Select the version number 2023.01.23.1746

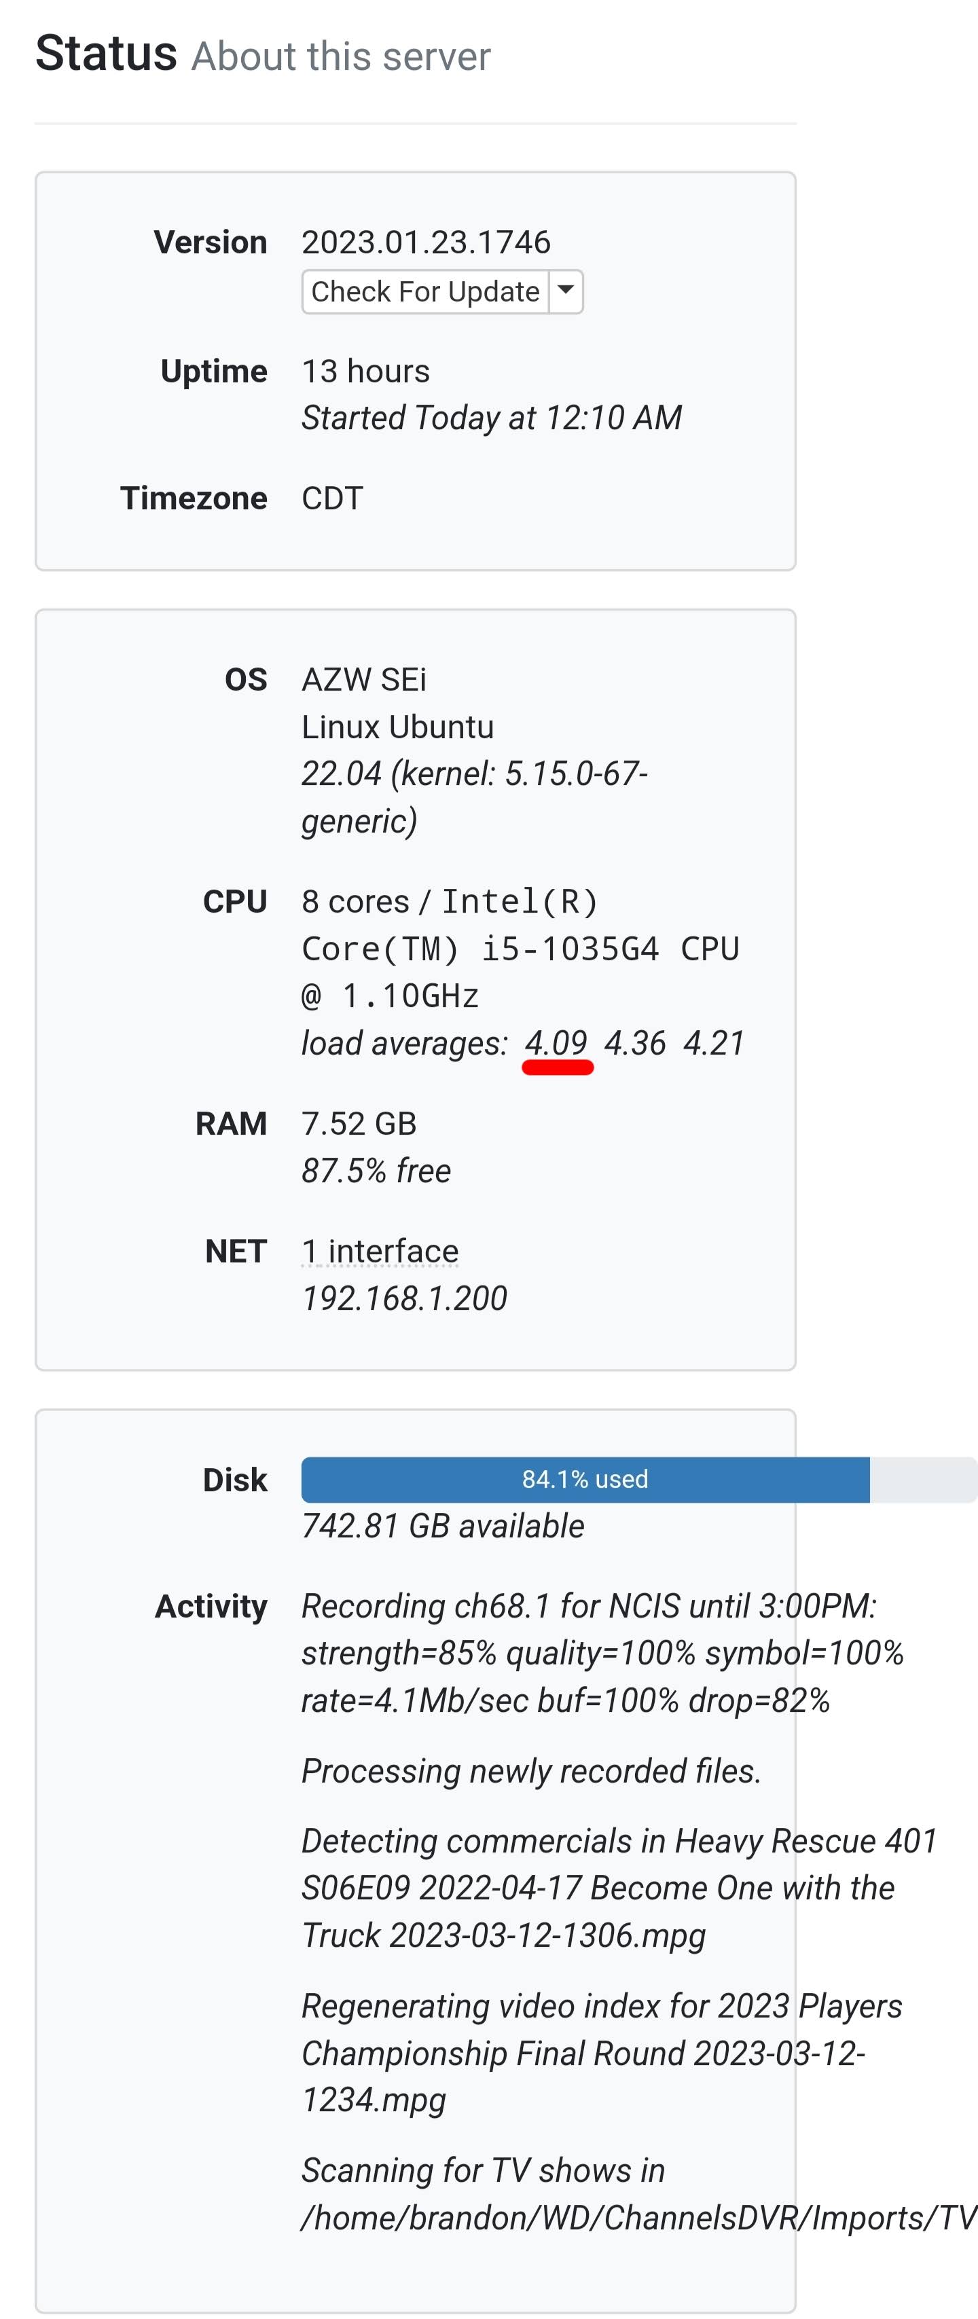[x=426, y=242]
